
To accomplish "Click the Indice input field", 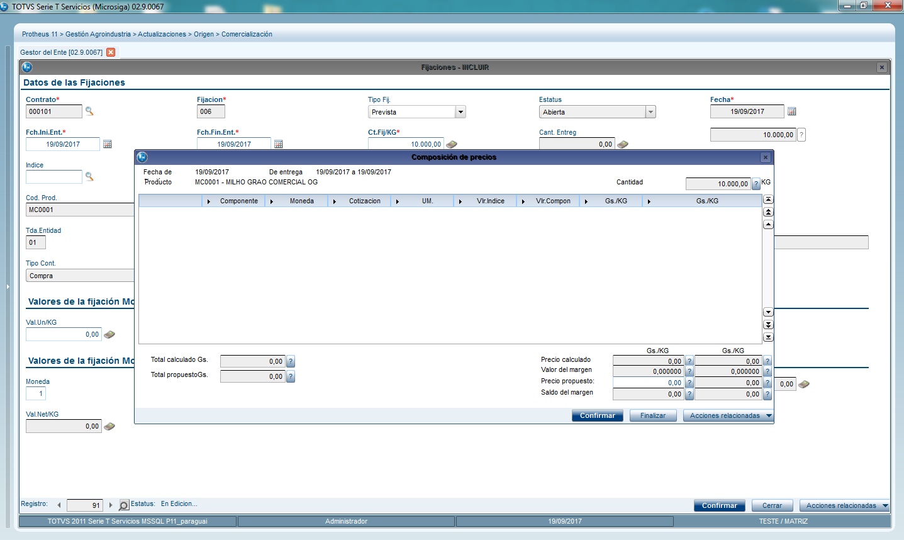I will click(x=54, y=177).
